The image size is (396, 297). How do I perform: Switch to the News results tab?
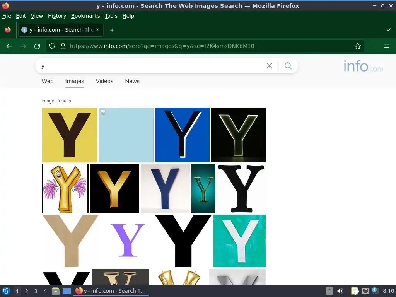pyautogui.click(x=132, y=81)
